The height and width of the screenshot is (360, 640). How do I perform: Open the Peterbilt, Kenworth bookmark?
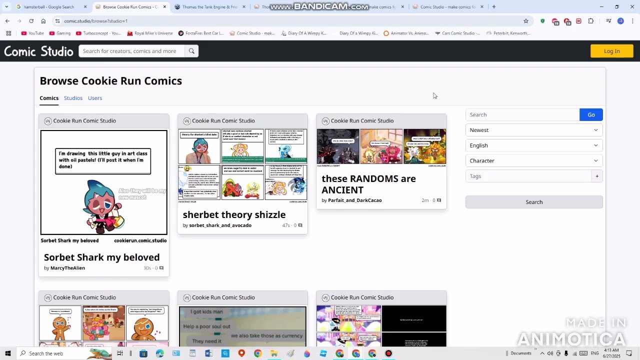pos(508,33)
